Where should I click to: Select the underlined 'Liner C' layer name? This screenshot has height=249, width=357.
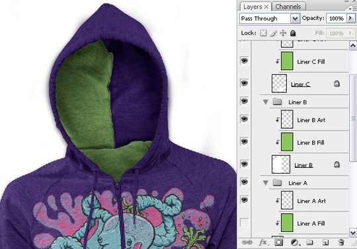[x=301, y=85]
